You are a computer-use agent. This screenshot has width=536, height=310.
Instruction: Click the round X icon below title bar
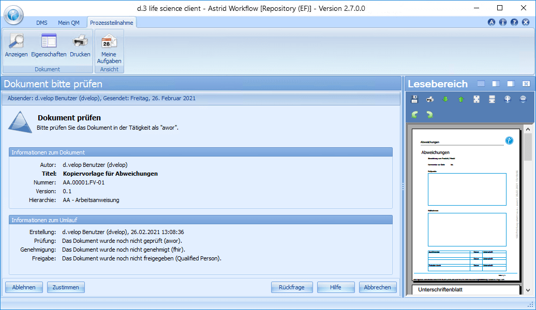pyautogui.click(x=526, y=23)
